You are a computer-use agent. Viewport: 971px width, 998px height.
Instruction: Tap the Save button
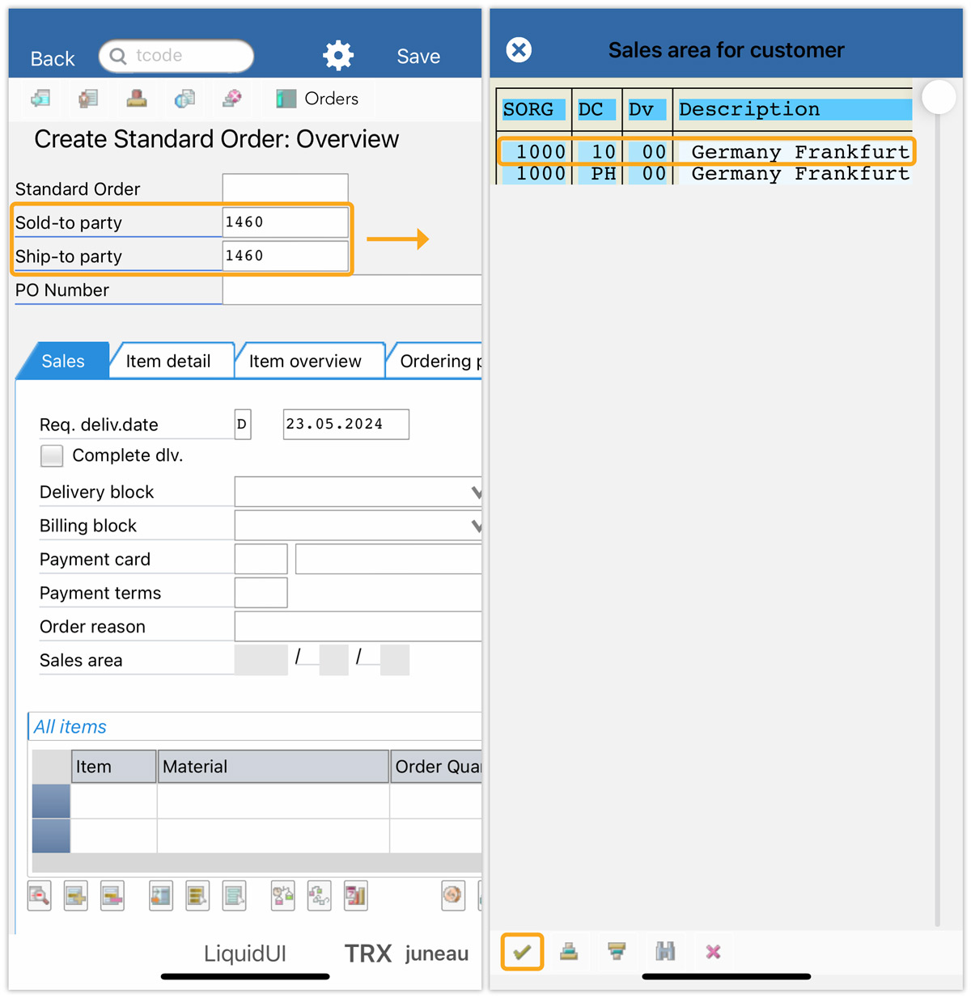pyautogui.click(x=418, y=57)
